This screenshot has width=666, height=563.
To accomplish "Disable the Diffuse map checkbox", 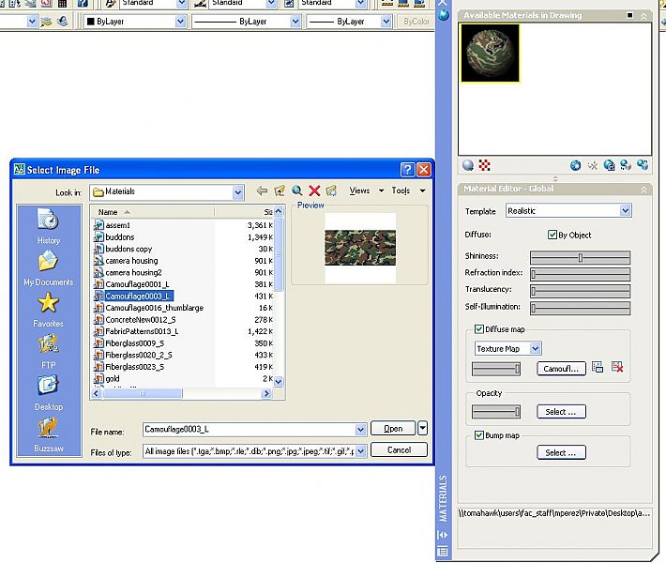I will (479, 328).
